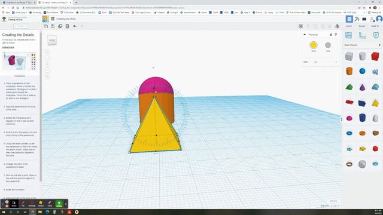This screenshot has width=383, height=215.
Task: Click the Workplane tool icon
Action: (348, 35)
